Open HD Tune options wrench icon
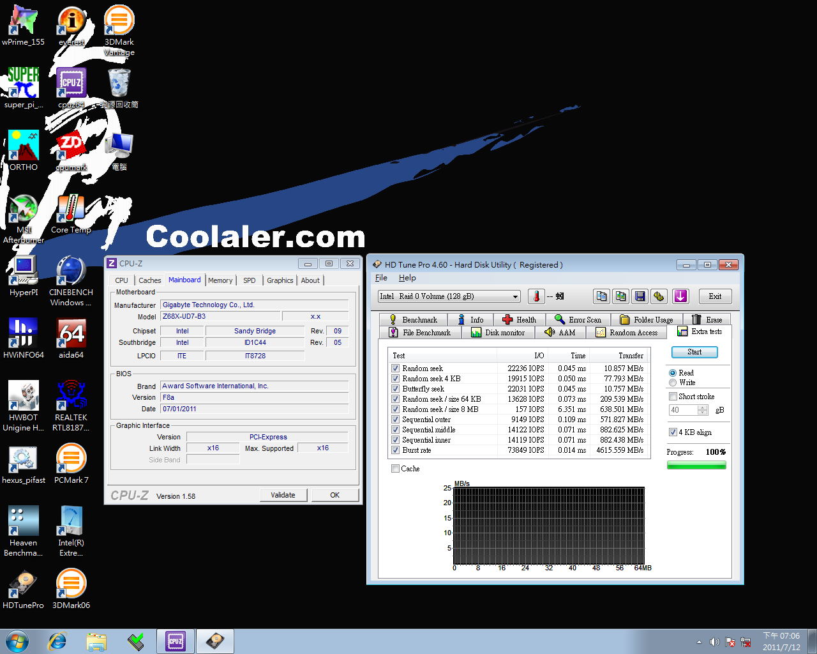Screen dimensions: 817x654 click(x=659, y=296)
